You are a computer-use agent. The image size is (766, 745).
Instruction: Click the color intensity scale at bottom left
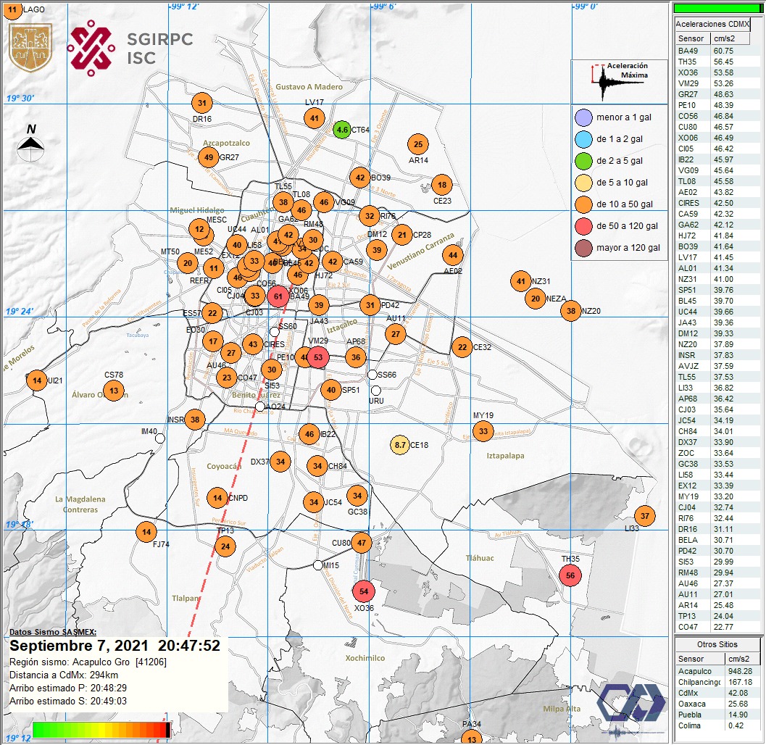(101, 732)
